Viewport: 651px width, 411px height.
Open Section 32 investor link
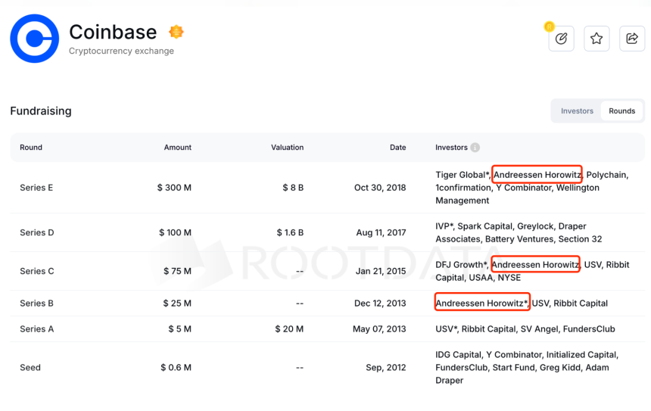(x=580, y=239)
